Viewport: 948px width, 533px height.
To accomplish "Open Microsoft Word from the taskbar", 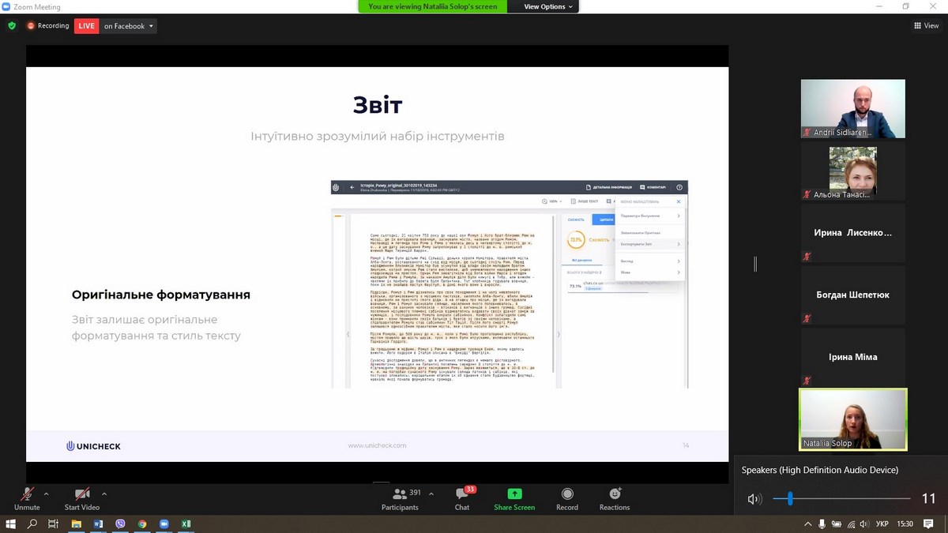I will click(99, 524).
